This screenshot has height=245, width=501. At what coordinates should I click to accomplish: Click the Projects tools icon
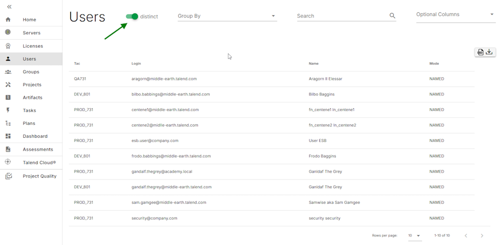pos(8,85)
